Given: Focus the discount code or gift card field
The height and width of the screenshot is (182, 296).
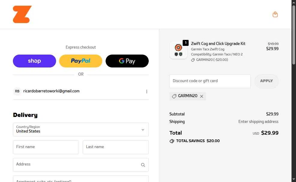Looking at the screenshot, I should (x=210, y=81).
